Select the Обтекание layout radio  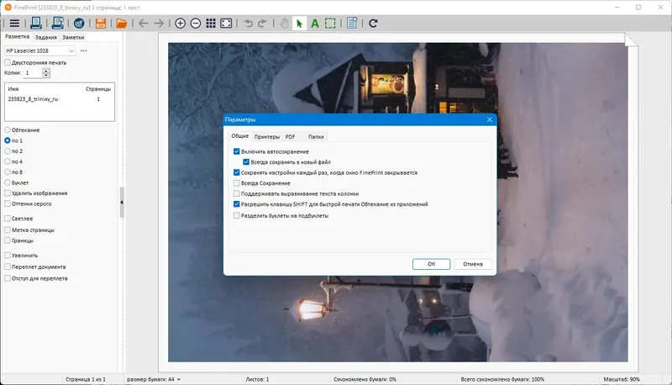[8, 130]
